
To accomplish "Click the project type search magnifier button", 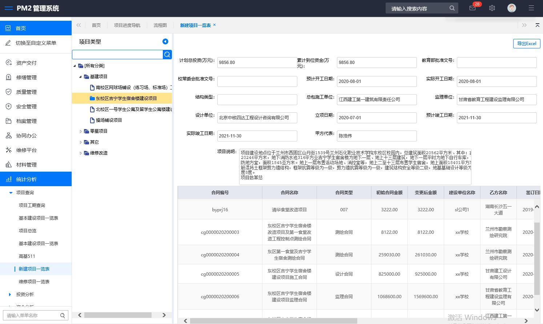I will (x=167, y=55).
